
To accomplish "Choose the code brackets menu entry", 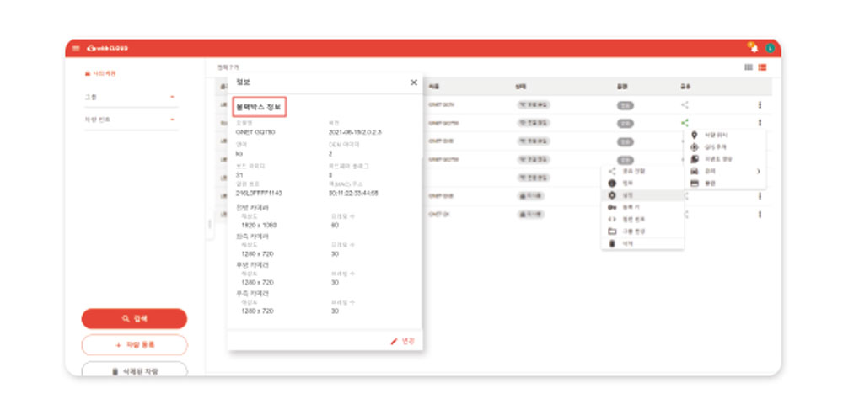I will click(642, 219).
